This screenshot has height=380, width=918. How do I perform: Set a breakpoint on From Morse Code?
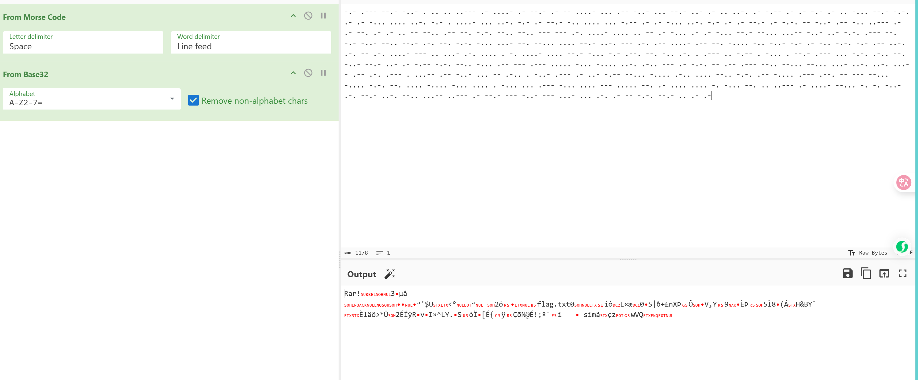323,16
